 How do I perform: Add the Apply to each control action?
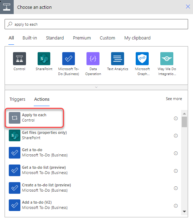tap(34, 118)
